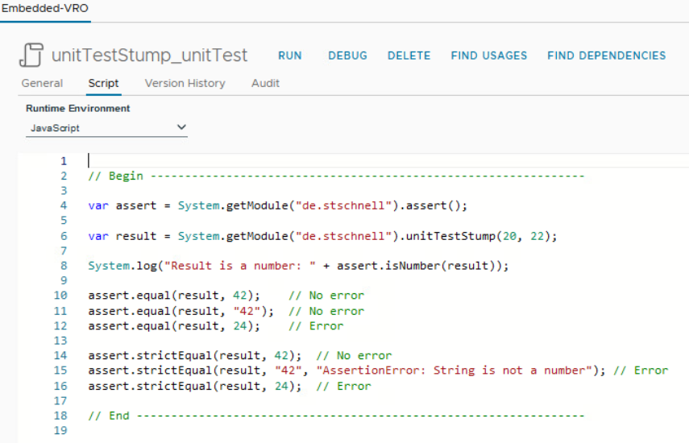
Task: Select the Script tab
Action: [103, 83]
